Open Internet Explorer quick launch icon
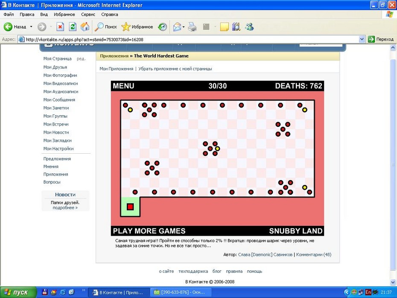Viewport: 397px width, 298px height. 62,292
